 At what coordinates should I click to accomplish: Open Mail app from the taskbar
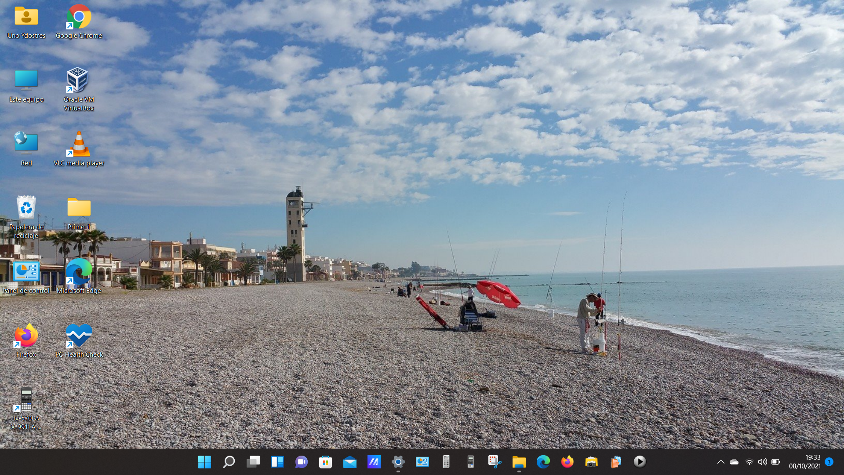[350, 461]
